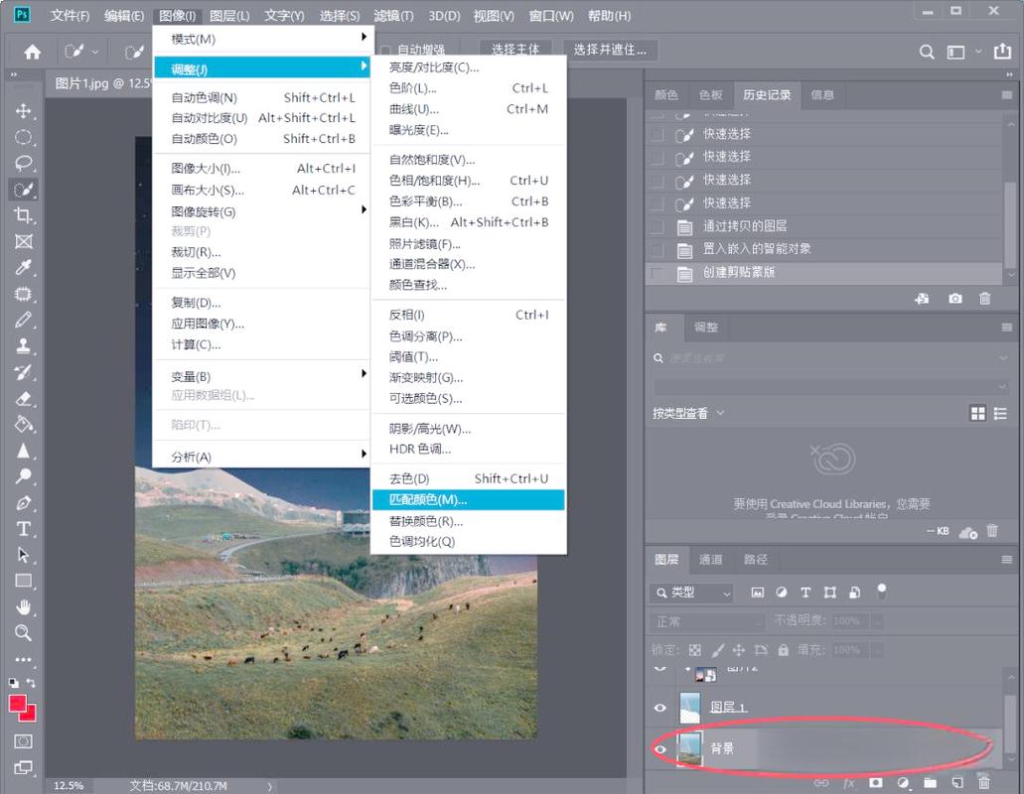Click the Zoom tool in the toolbar
The height and width of the screenshot is (794, 1024).
click(x=24, y=632)
